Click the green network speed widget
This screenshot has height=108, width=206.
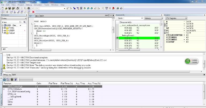pyautogui.click(x=192, y=61)
